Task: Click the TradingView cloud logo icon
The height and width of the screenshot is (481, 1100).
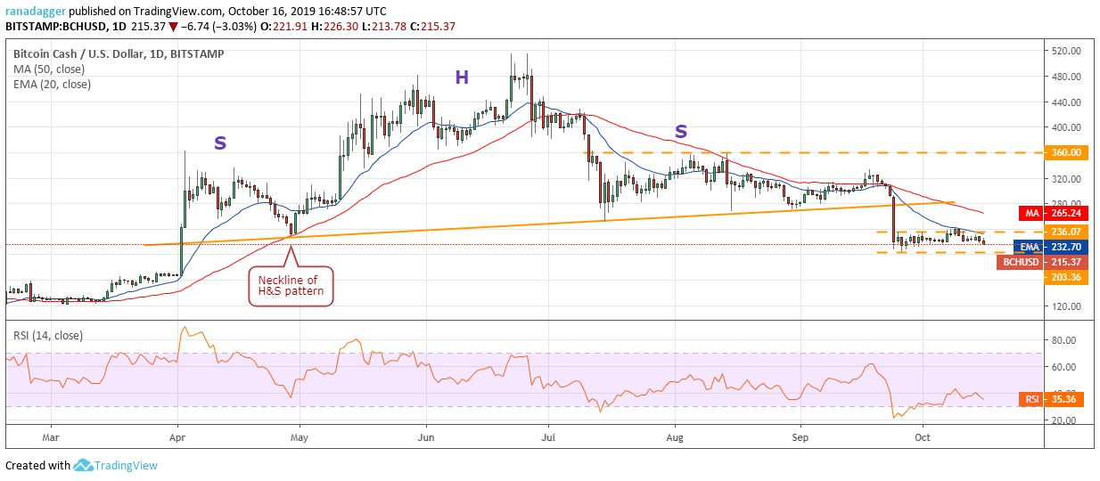Action: 84,465
